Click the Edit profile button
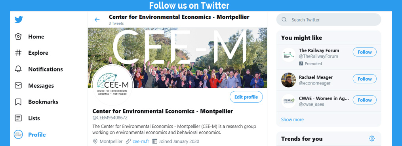This screenshot has width=402, height=146. point(246,97)
